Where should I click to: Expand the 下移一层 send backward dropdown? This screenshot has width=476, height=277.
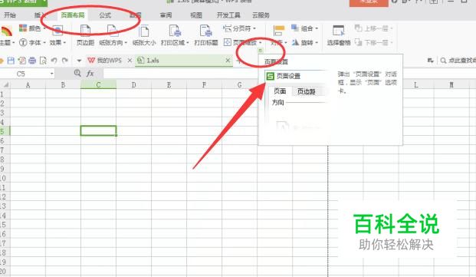click(392, 43)
